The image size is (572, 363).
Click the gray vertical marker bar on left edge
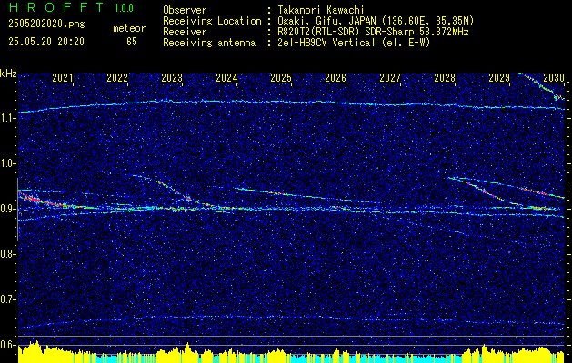17,210
